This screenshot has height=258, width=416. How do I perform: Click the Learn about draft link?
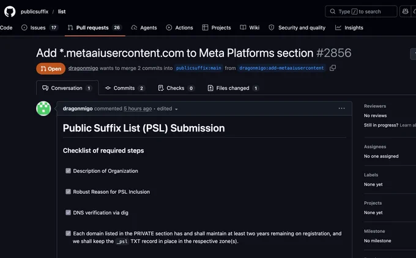point(408,125)
